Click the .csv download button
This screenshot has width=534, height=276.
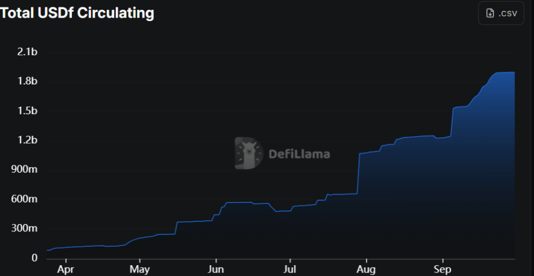tap(501, 14)
